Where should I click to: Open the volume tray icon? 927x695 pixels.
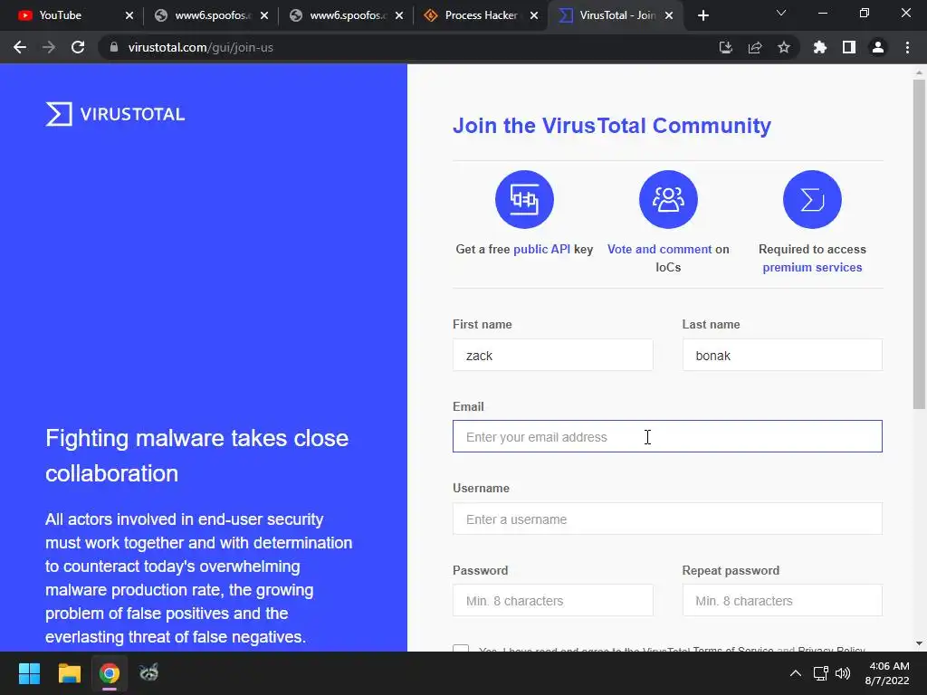[843, 673]
